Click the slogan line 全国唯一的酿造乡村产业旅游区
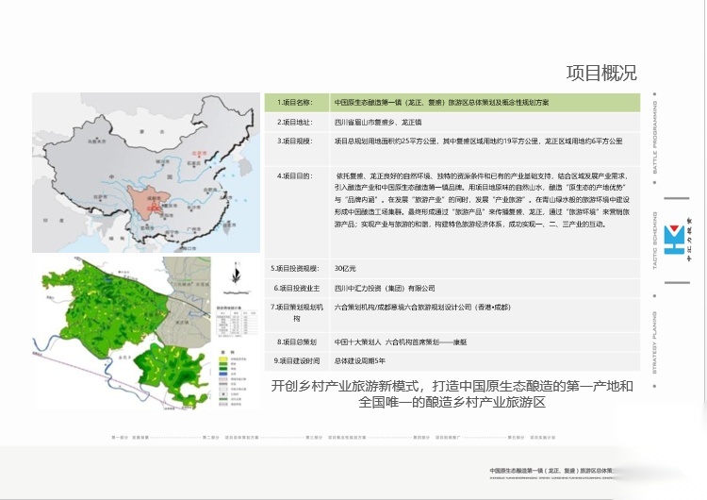 452,402
